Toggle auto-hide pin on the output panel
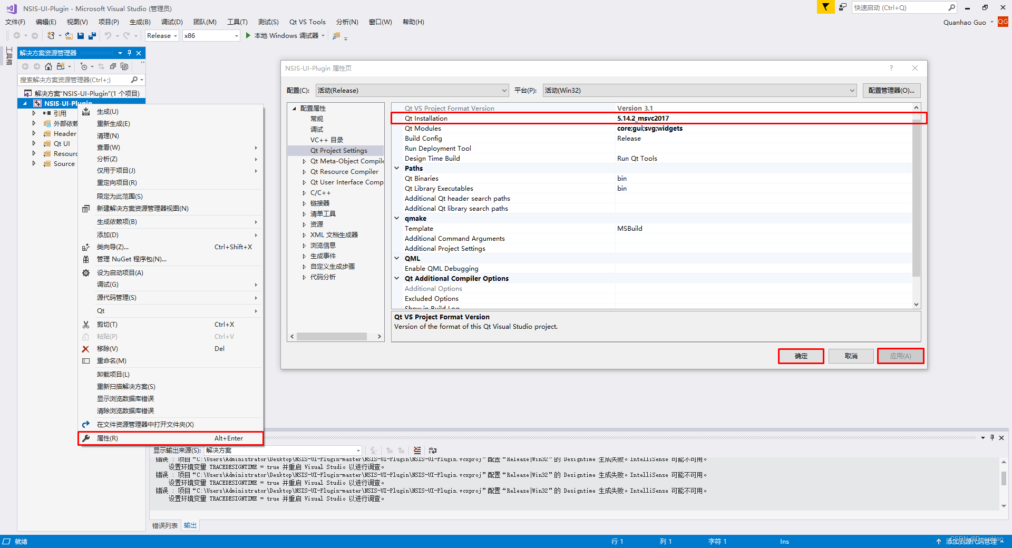This screenshot has height=548, width=1012. [992, 438]
